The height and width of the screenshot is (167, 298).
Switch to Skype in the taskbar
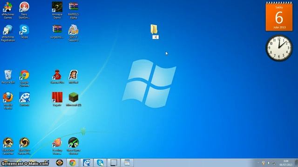point(100,163)
